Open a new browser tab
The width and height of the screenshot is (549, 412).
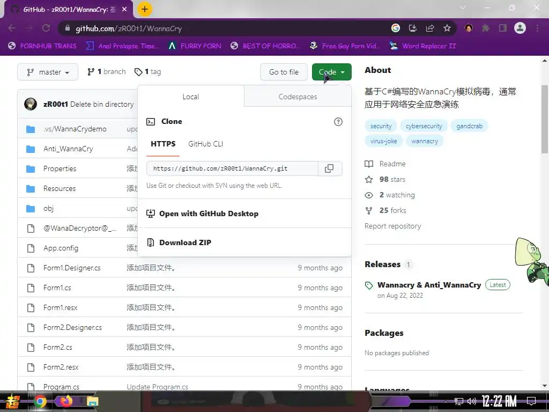[x=145, y=9]
